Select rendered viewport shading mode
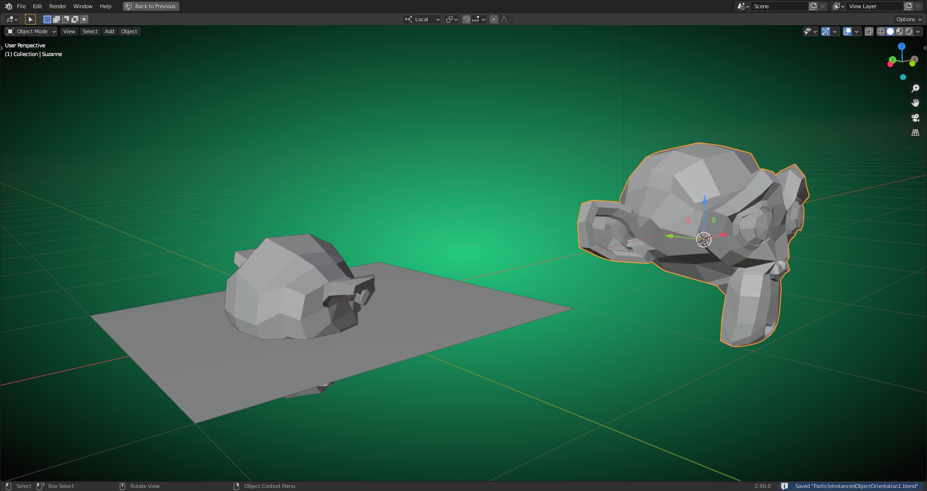 (909, 31)
